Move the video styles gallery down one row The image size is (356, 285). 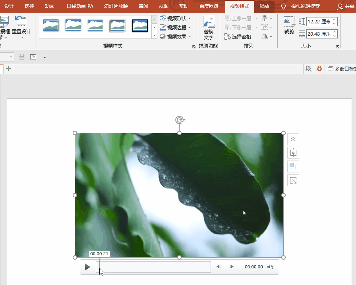[155, 27]
